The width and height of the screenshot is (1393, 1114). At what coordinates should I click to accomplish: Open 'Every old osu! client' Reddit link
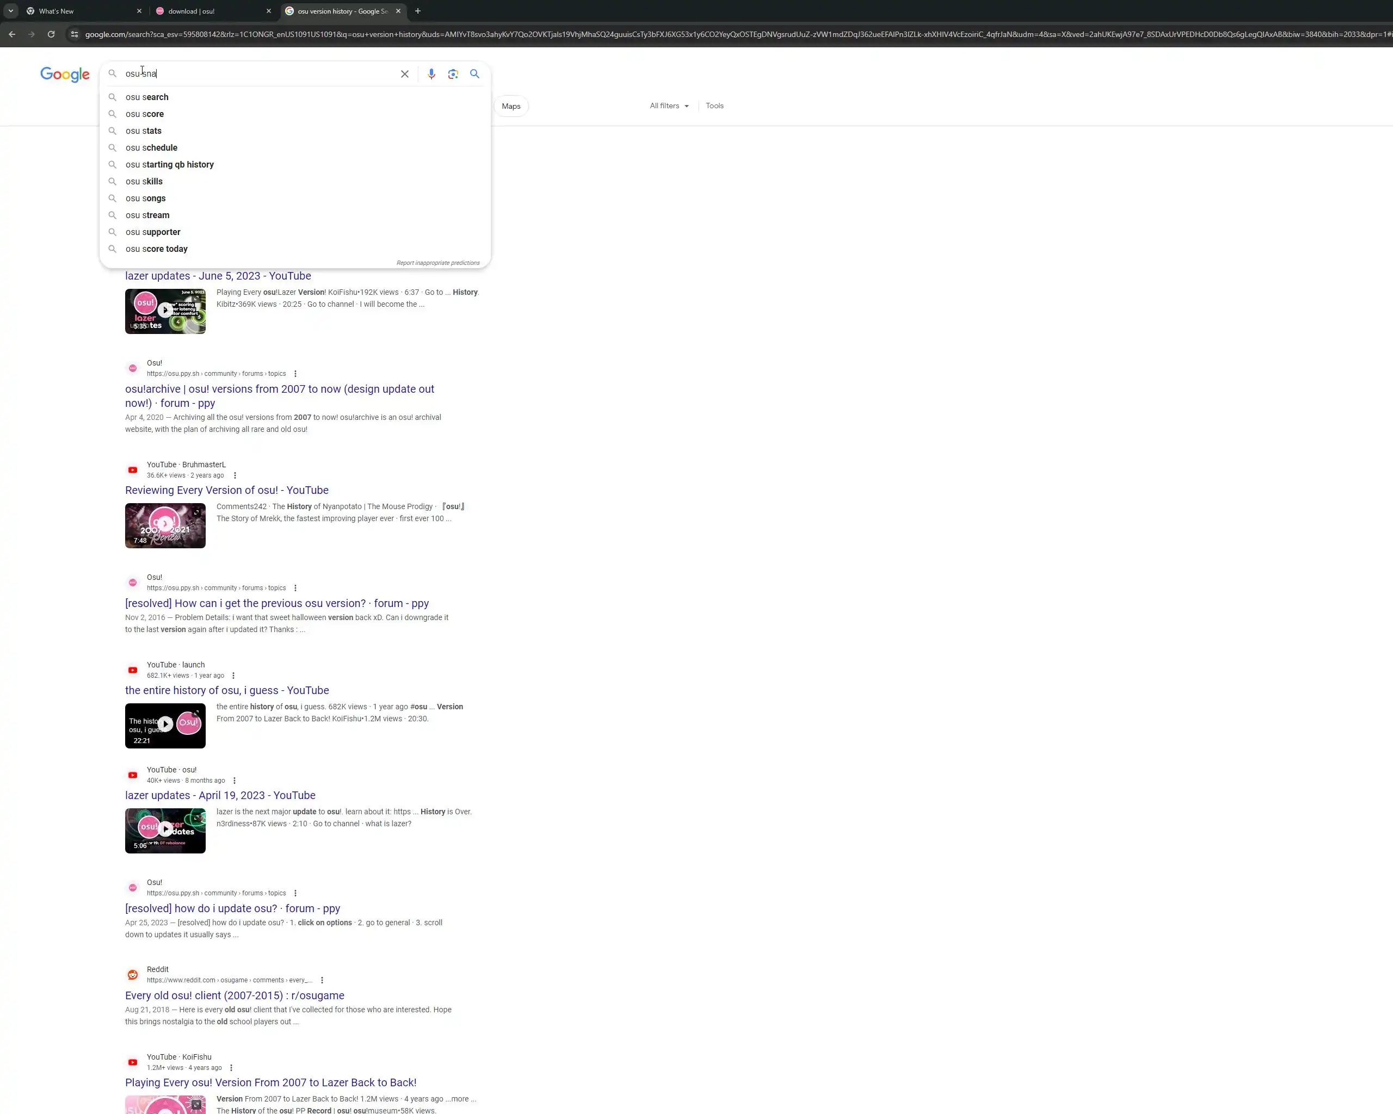235,995
